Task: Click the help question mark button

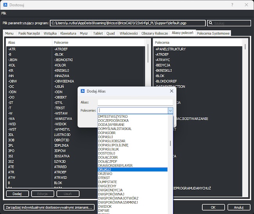Action: tap(232, 5)
